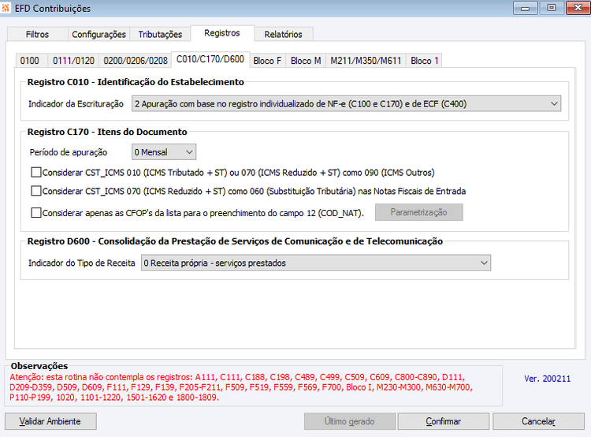Click the red 'Atenção: esta rotina' warning text
Screen dimensions: 591x437
[241, 387]
